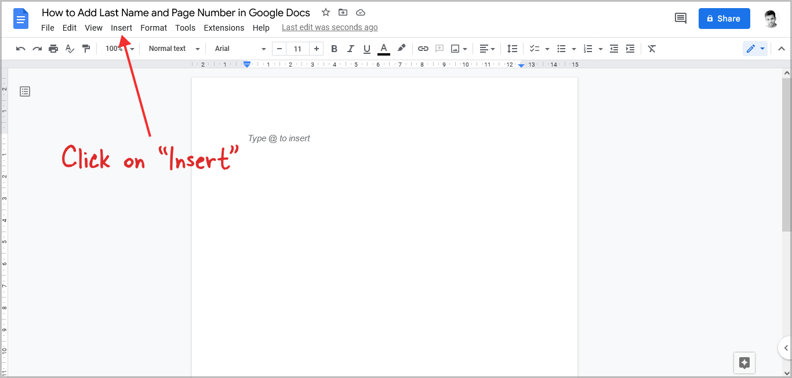
Task: Click the Spelling and grammar check icon
Action: (70, 49)
